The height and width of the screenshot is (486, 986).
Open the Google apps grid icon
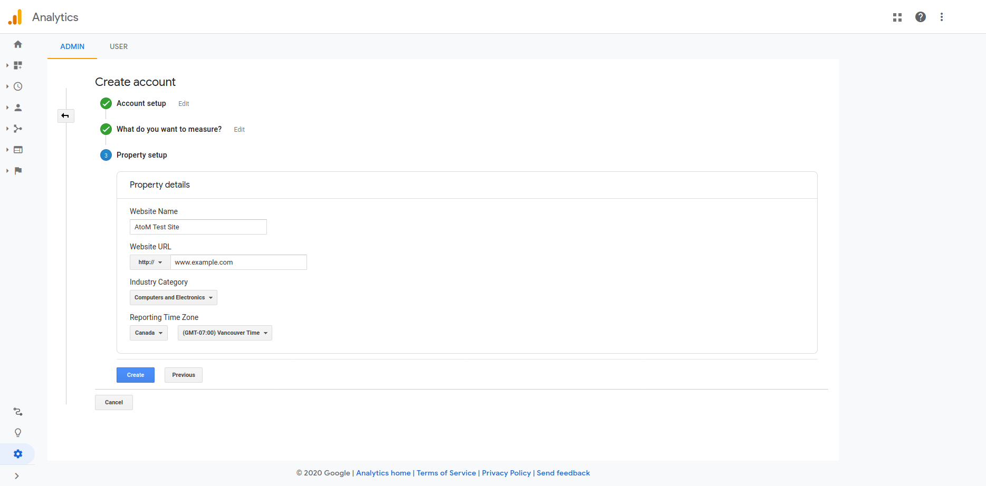(x=897, y=17)
